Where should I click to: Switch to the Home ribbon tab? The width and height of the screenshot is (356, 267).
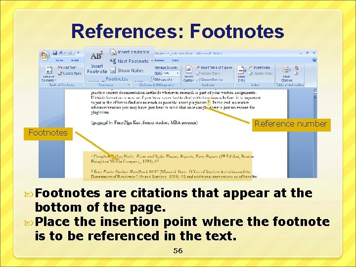59,60
